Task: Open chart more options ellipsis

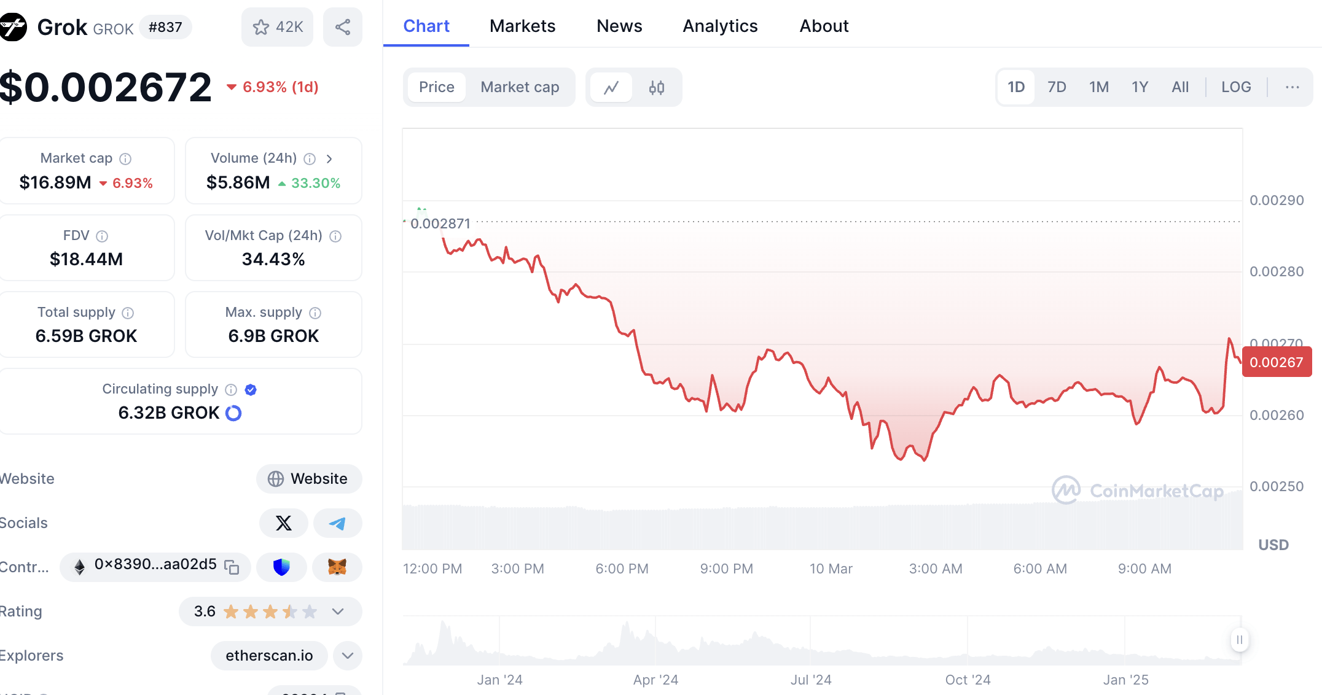Action: click(1292, 87)
